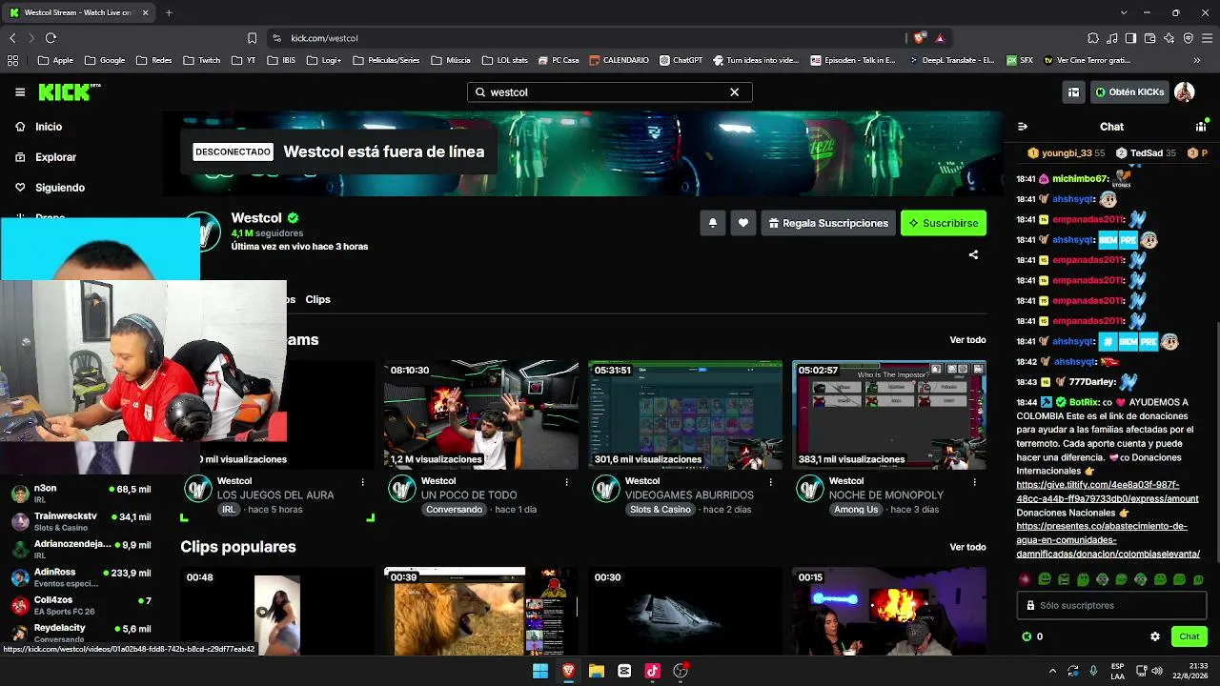The width and height of the screenshot is (1220, 686).
Task: Open the media control music note icon
Action: (x=1112, y=38)
